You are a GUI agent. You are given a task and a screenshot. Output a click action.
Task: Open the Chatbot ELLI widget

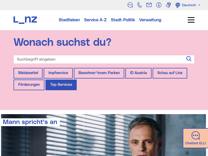(196, 138)
